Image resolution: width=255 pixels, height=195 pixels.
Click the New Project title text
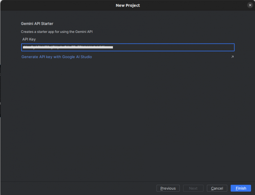pyautogui.click(x=127, y=5)
